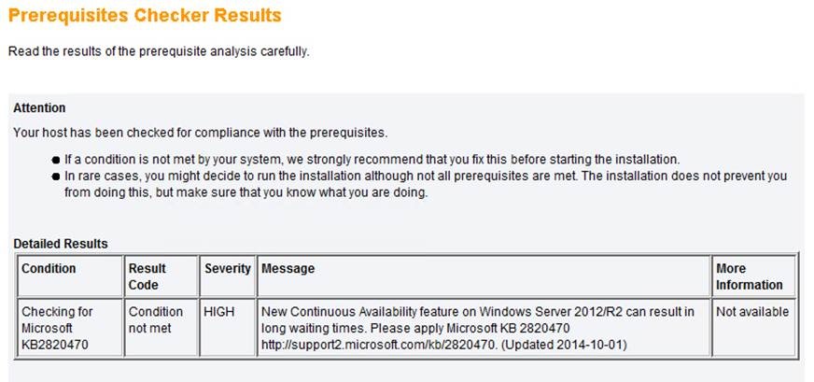Click the host compliance checked sentence
Image resolution: width=814 pixels, height=382 pixels.
pos(201,133)
